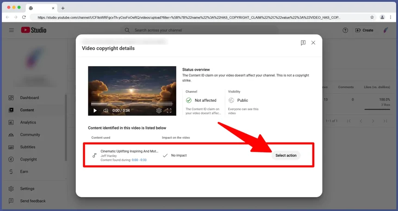The width and height of the screenshot is (398, 211).
Task: Go to last page of video list
Action: click(x=386, y=121)
